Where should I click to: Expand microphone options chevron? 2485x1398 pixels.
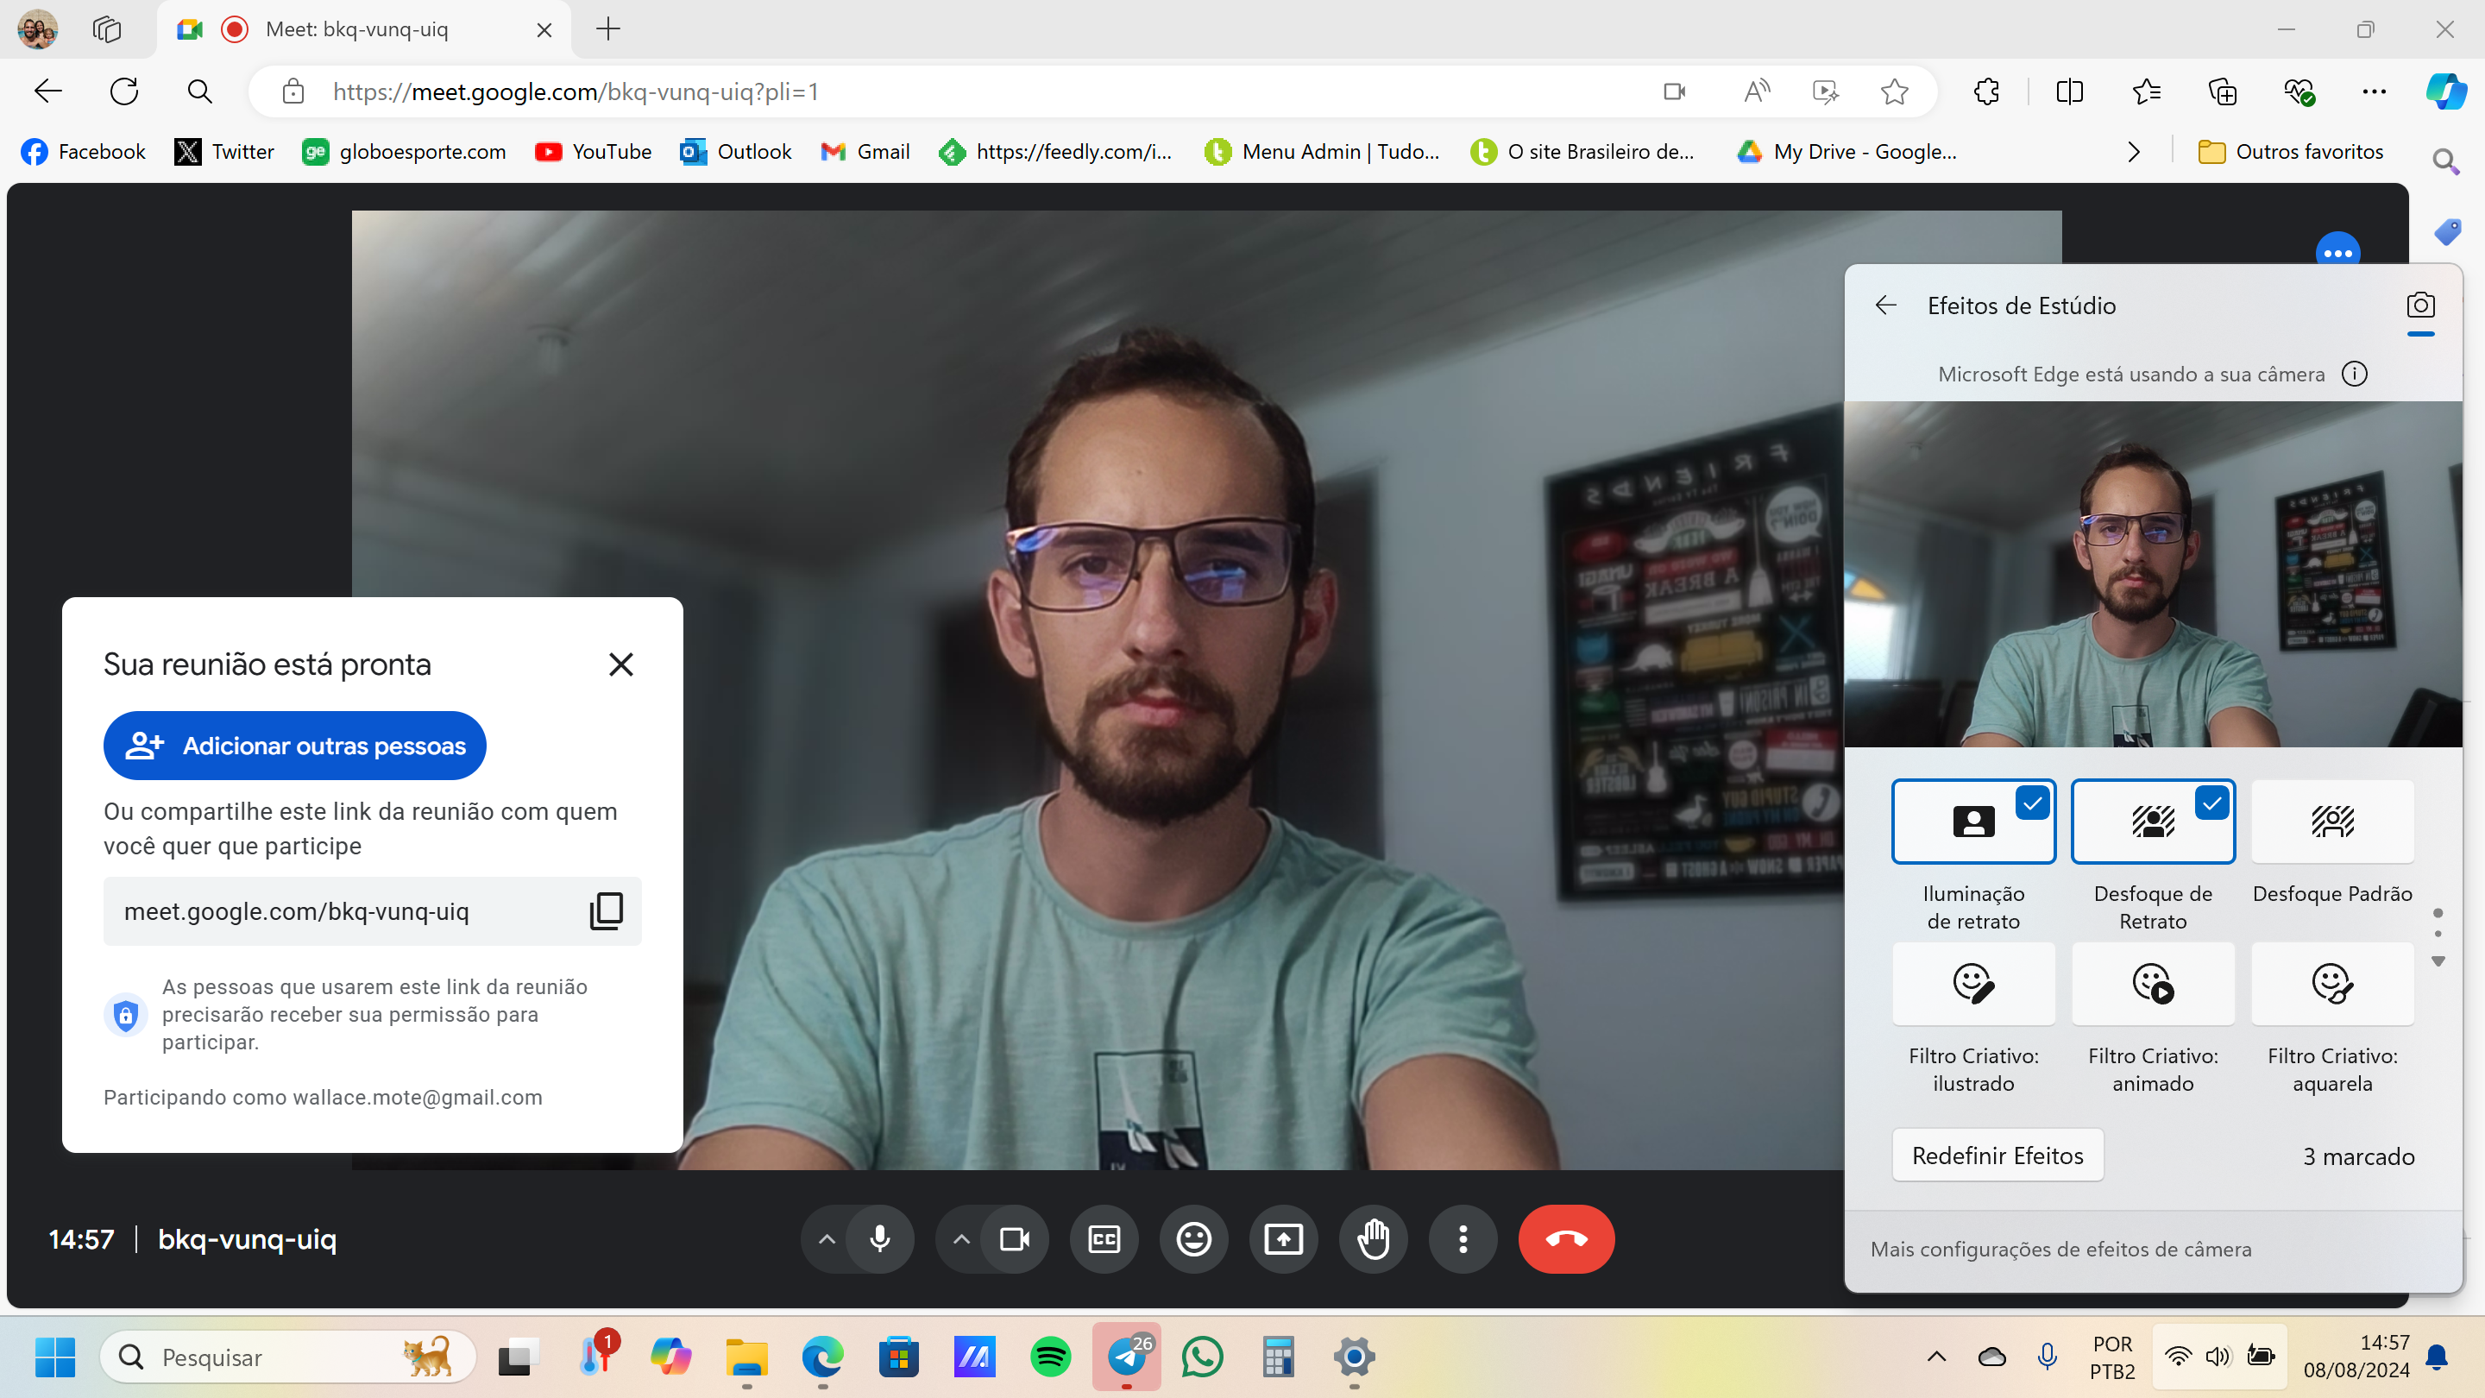tap(827, 1239)
